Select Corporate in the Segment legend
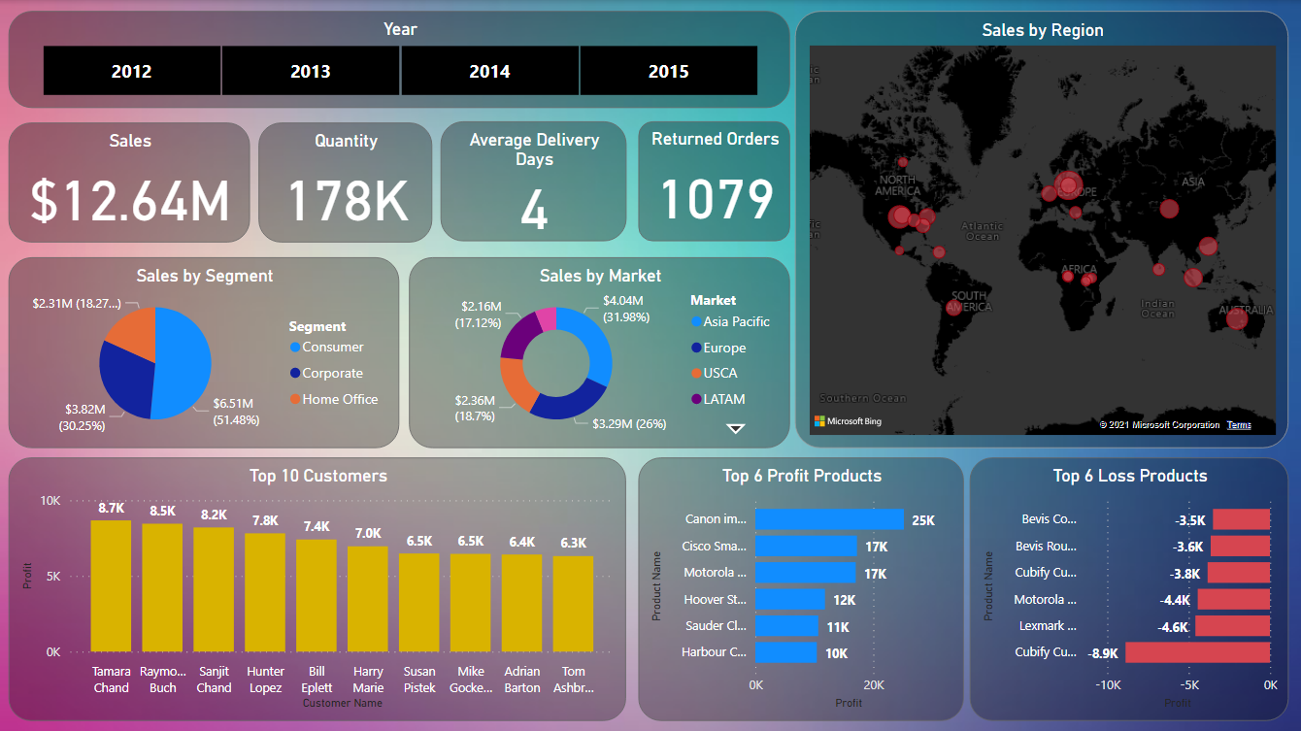 coord(336,372)
